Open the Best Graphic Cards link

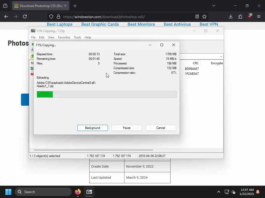pos(100,24)
